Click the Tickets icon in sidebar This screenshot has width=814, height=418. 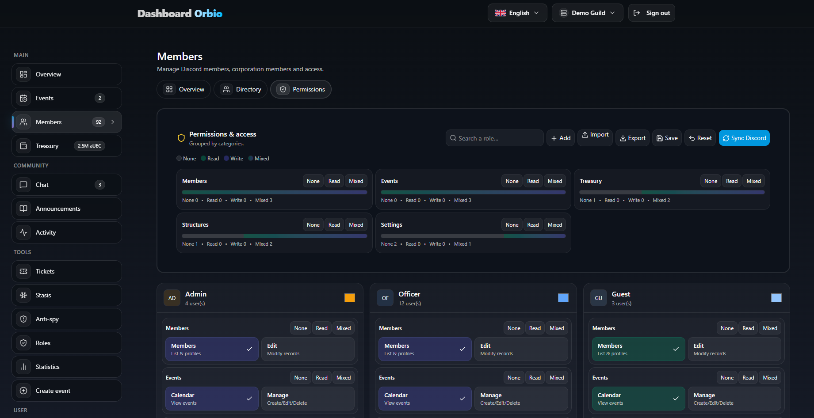(23, 271)
